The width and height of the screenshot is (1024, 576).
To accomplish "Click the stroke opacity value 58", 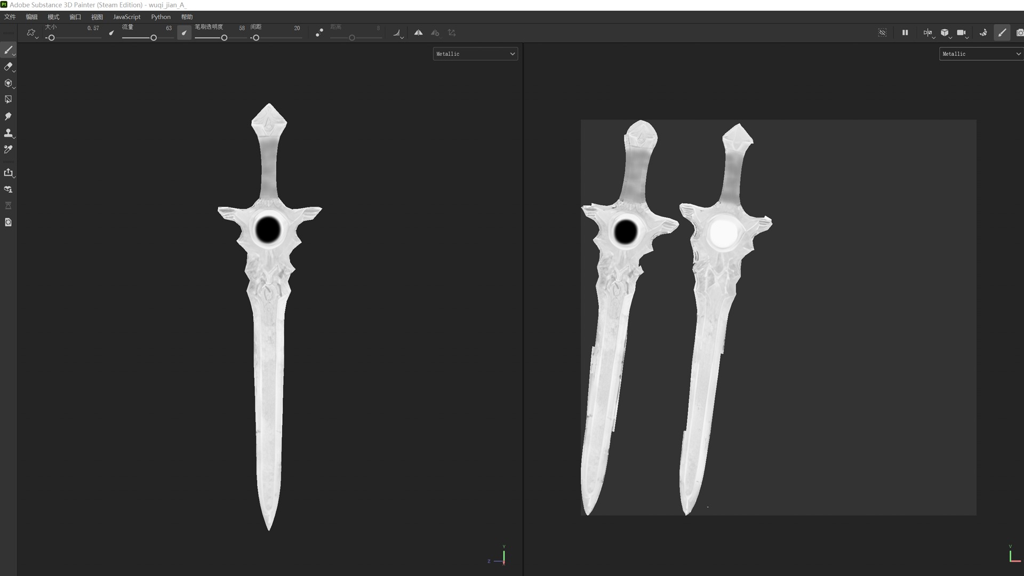I will (x=242, y=28).
